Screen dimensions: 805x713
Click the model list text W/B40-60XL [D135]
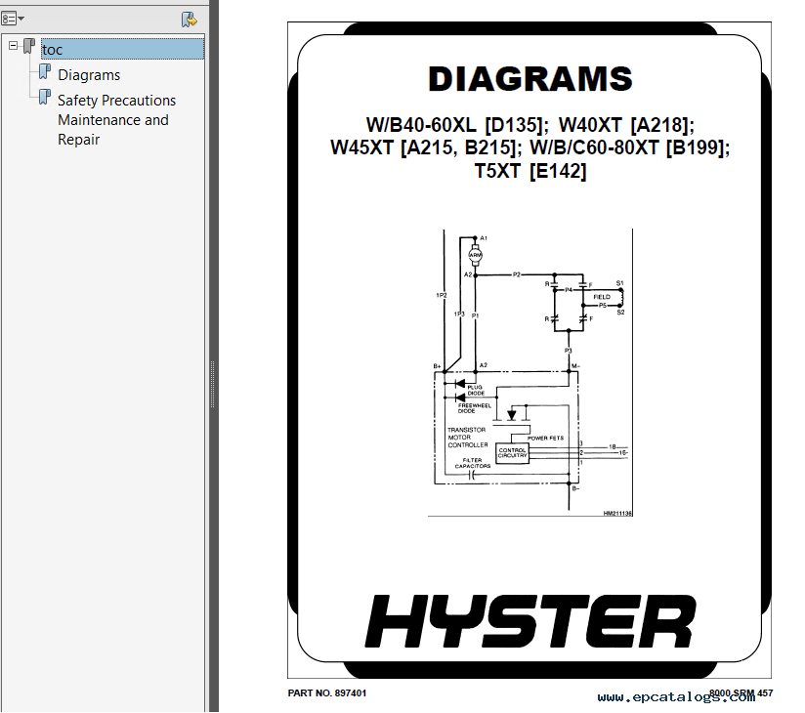(455, 125)
